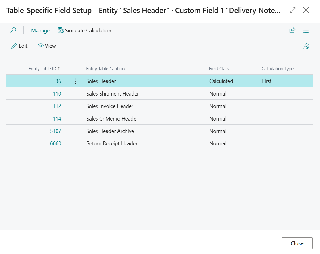Click the Calculation Type column header
The image size is (320, 254).
click(277, 69)
